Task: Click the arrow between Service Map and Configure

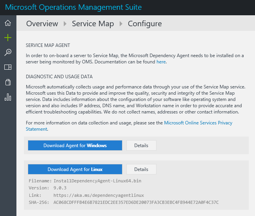Action: click(x=121, y=24)
